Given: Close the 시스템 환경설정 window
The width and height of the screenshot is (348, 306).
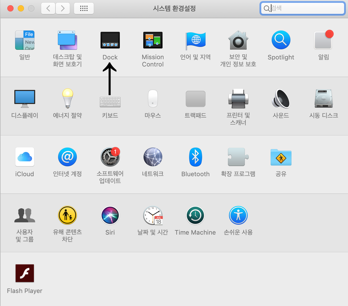Looking at the screenshot, I should pos(10,8).
